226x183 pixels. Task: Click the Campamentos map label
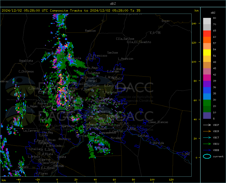click(108, 133)
